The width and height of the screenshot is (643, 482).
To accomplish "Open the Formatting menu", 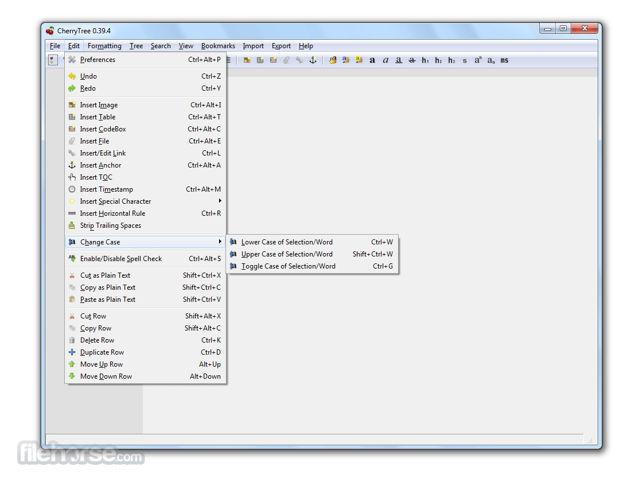I will tap(104, 46).
